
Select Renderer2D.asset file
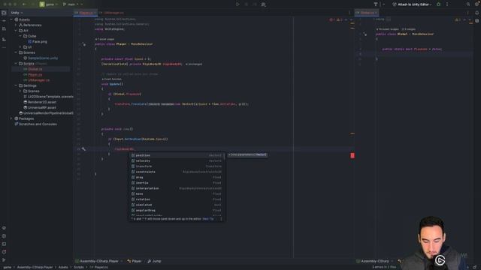pos(40,102)
